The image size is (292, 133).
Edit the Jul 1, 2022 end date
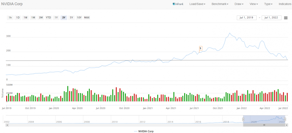tap(272, 18)
